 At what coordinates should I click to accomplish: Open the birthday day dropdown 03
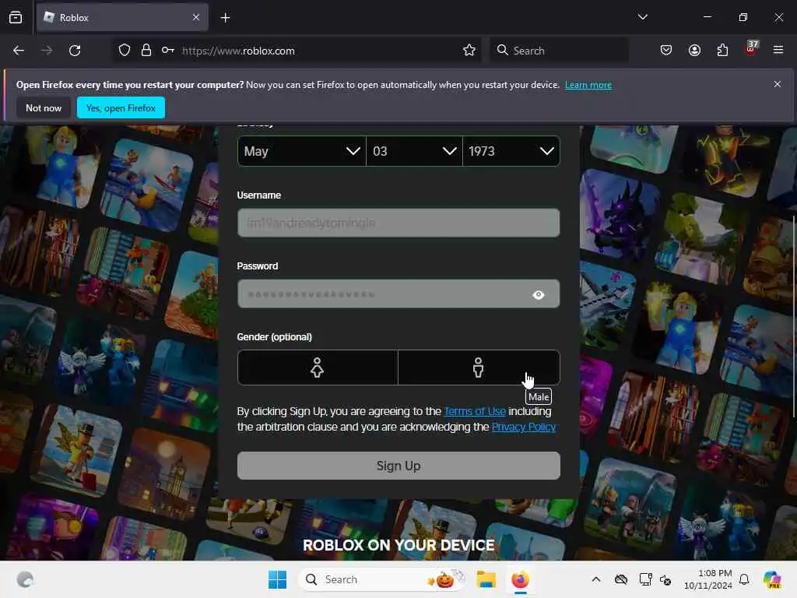pos(414,151)
